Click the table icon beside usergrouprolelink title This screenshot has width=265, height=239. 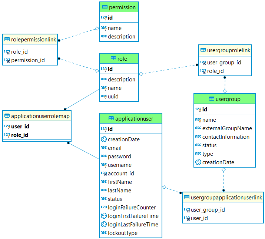(x=203, y=50)
